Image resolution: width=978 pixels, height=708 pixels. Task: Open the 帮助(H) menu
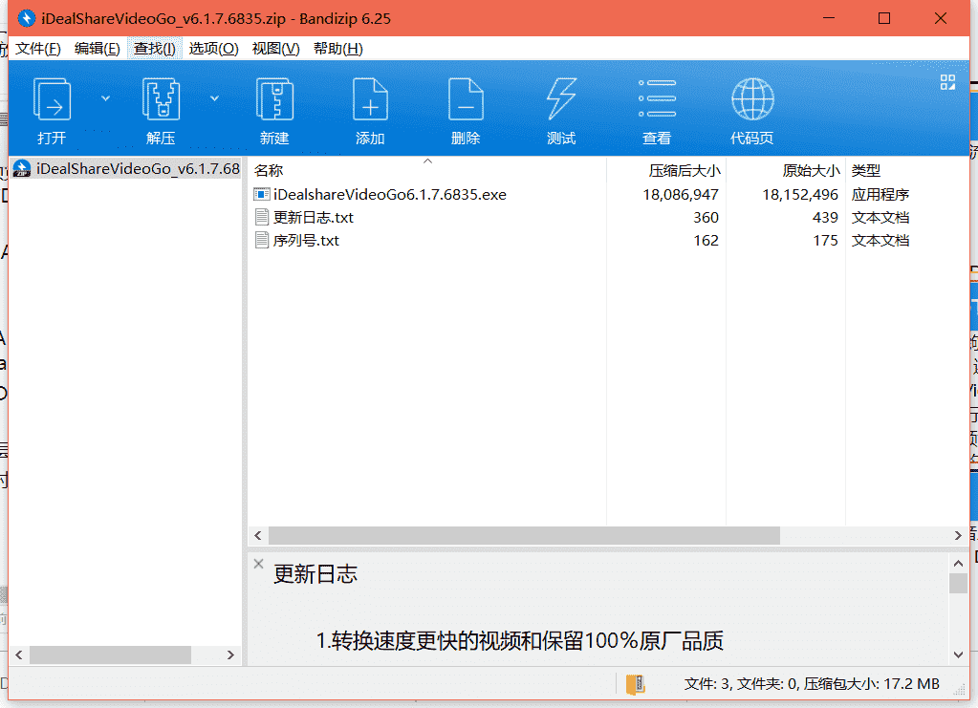(338, 49)
